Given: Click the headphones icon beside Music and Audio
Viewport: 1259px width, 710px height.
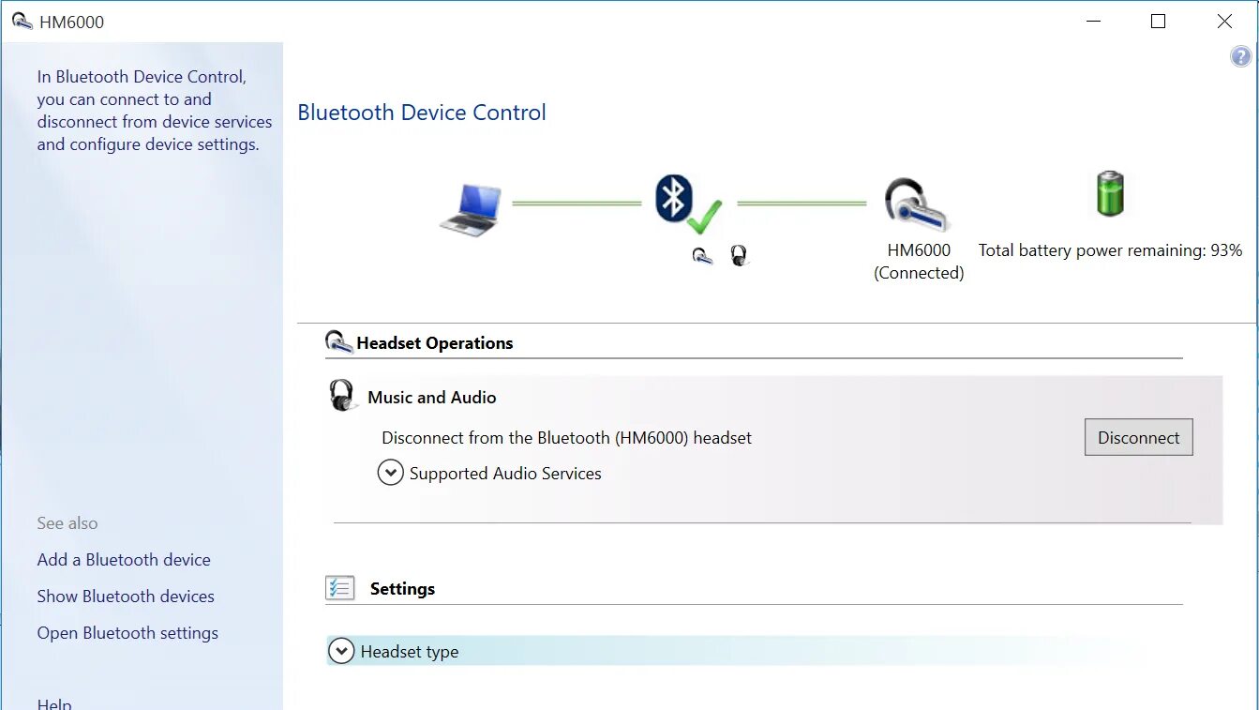Looking at the screenshot, I should pos(342,396).
